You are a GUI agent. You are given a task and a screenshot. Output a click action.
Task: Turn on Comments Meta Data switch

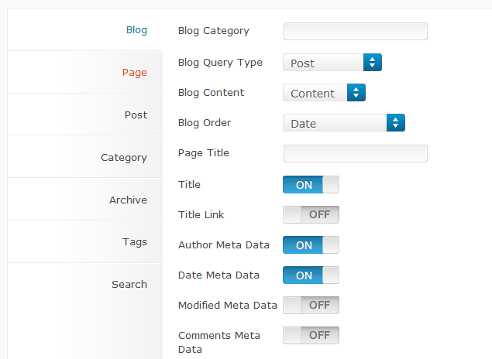tap(311, 336)
